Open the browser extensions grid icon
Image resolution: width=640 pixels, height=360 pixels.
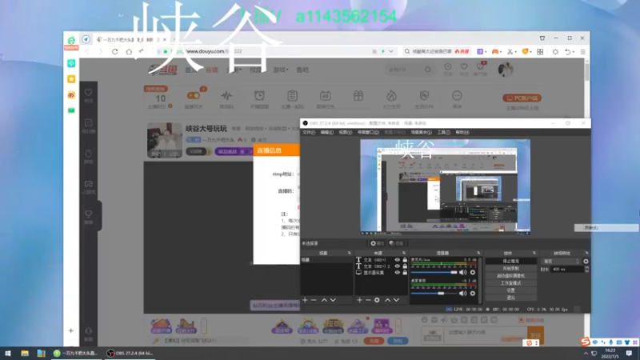click(540, 52)
